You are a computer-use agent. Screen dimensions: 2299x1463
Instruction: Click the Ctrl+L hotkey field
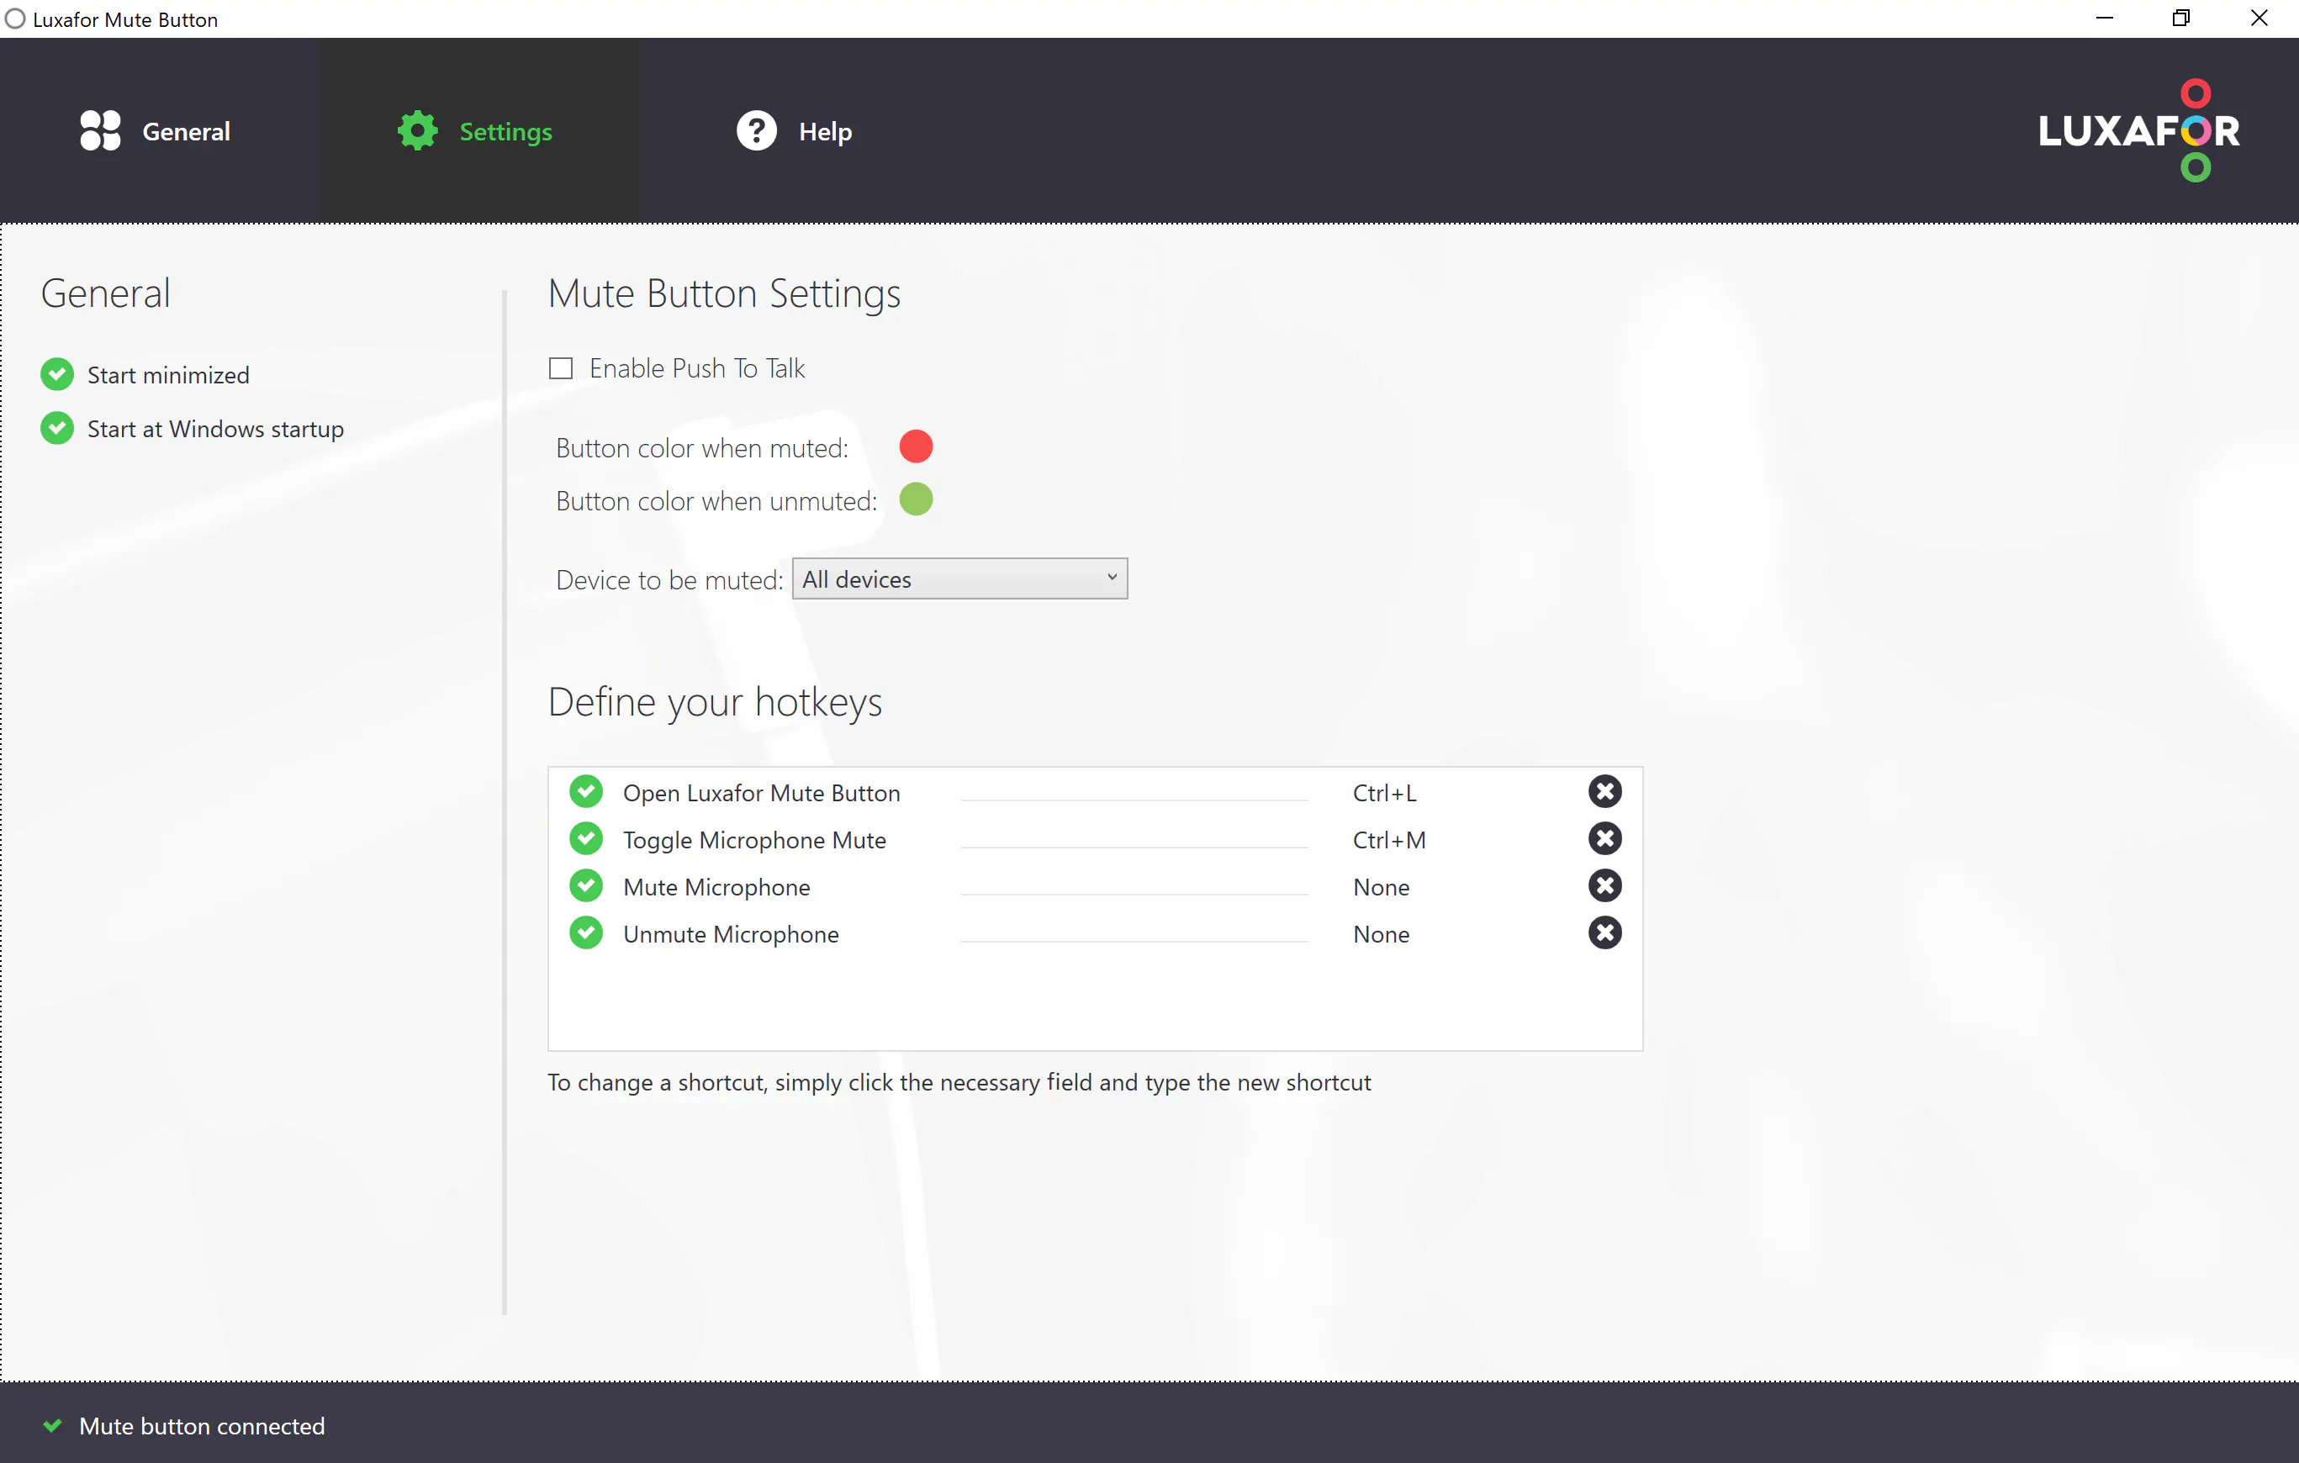pos(1383,793)
